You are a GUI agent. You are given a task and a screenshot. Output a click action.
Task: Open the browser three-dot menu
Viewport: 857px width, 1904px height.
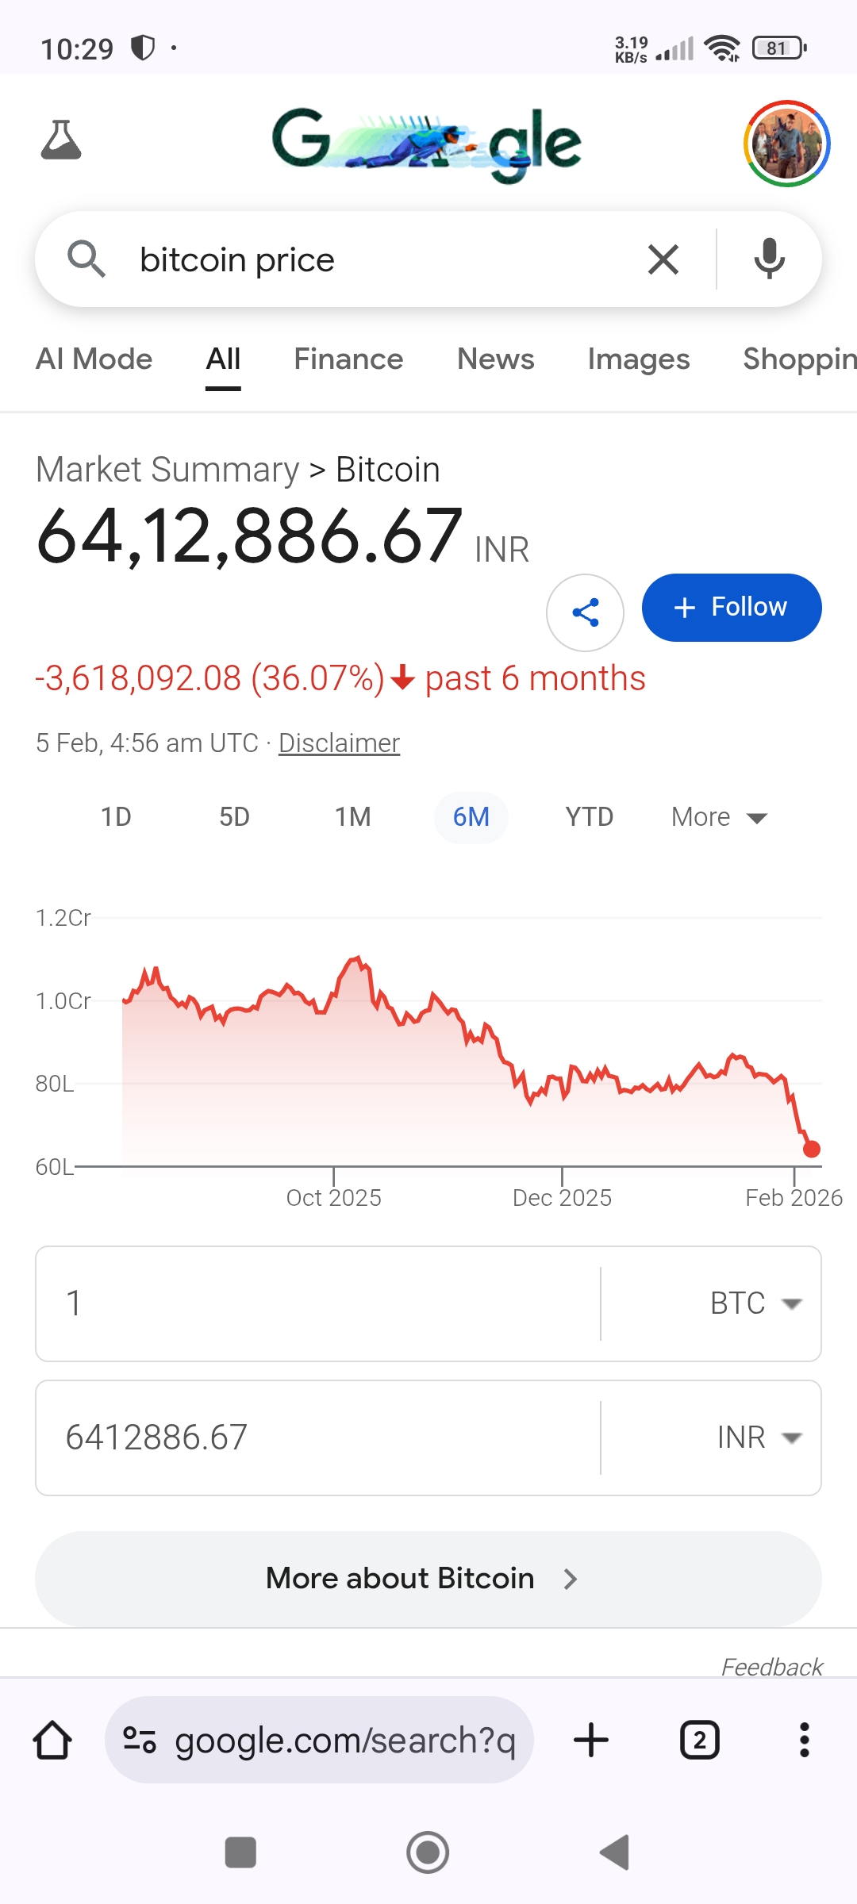[804, 1740]
